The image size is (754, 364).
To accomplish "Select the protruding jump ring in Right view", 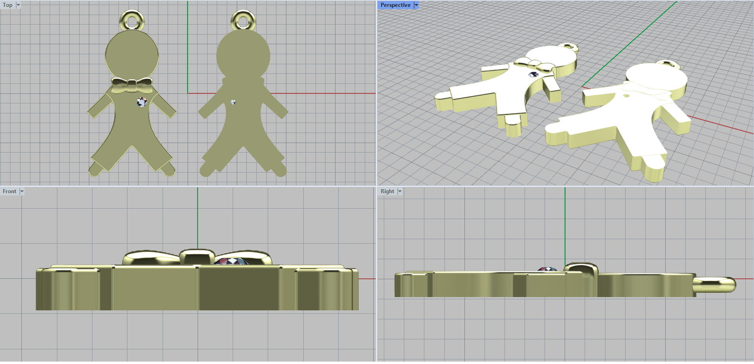I will point(714,285).
